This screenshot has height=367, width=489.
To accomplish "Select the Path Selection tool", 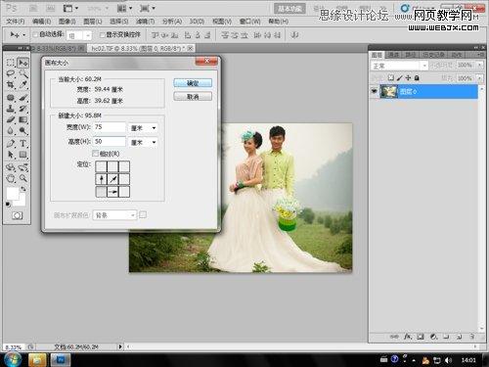I will (11, 155).
